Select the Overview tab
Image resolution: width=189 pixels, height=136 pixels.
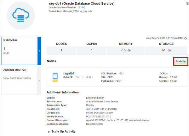(19, 50)
